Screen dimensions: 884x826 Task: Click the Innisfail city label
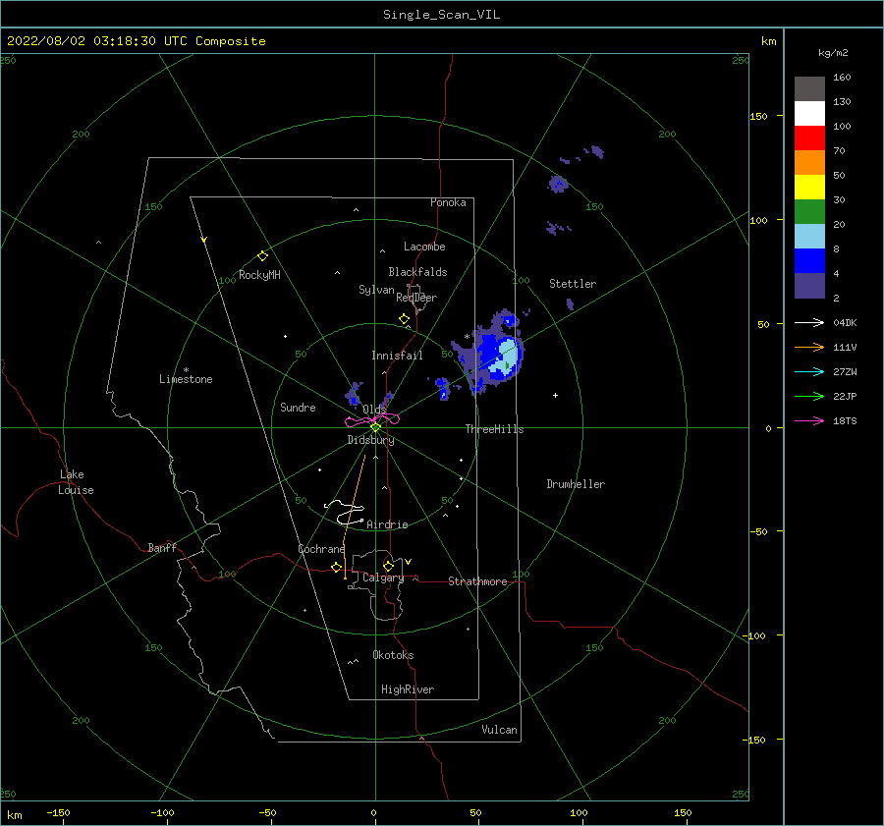click(397, 356)
